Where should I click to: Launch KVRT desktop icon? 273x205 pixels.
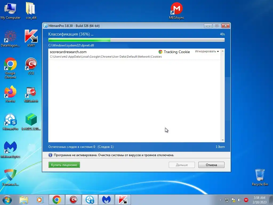[31, 39]
